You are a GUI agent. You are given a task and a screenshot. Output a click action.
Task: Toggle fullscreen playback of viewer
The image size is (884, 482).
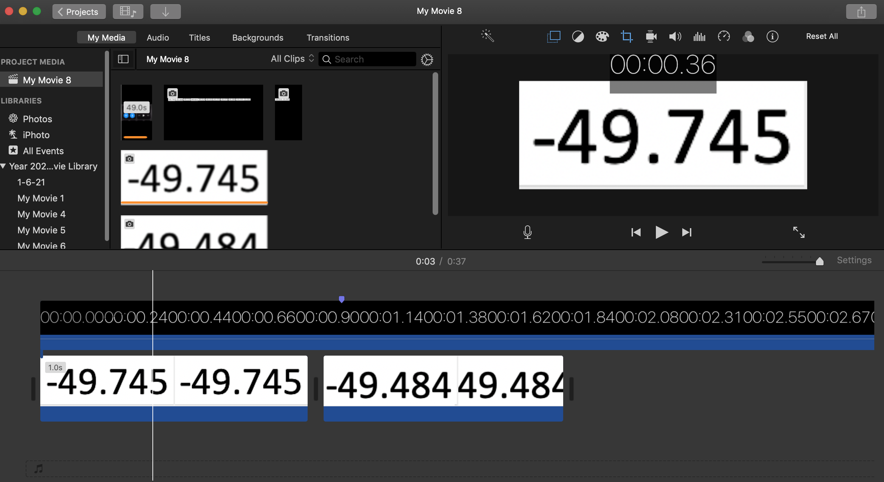click(x=799, y=232)
